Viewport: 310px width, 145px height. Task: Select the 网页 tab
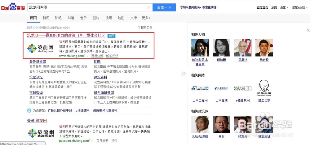pyautogui.click(x=33, y=18)
